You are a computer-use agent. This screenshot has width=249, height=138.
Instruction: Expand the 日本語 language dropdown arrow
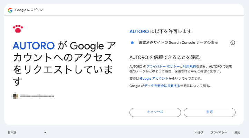(45, 132)
